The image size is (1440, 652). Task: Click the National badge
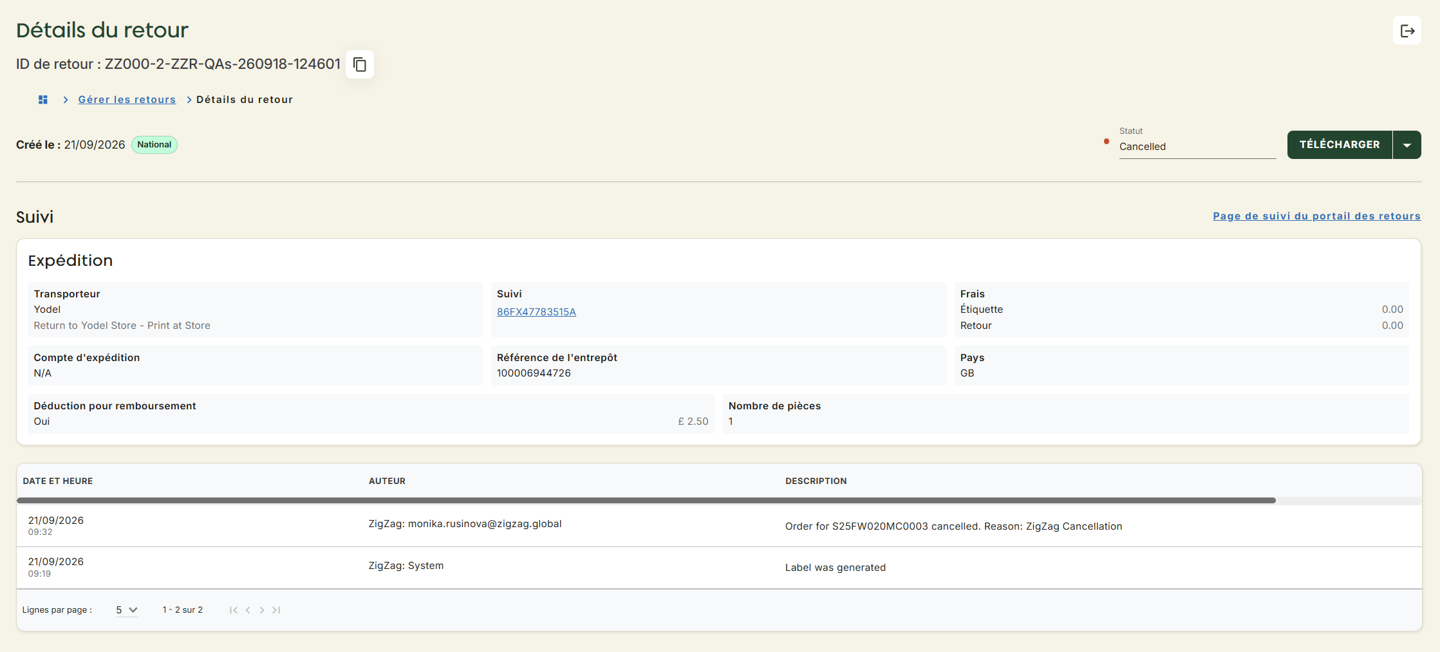(x=154, y=145)
